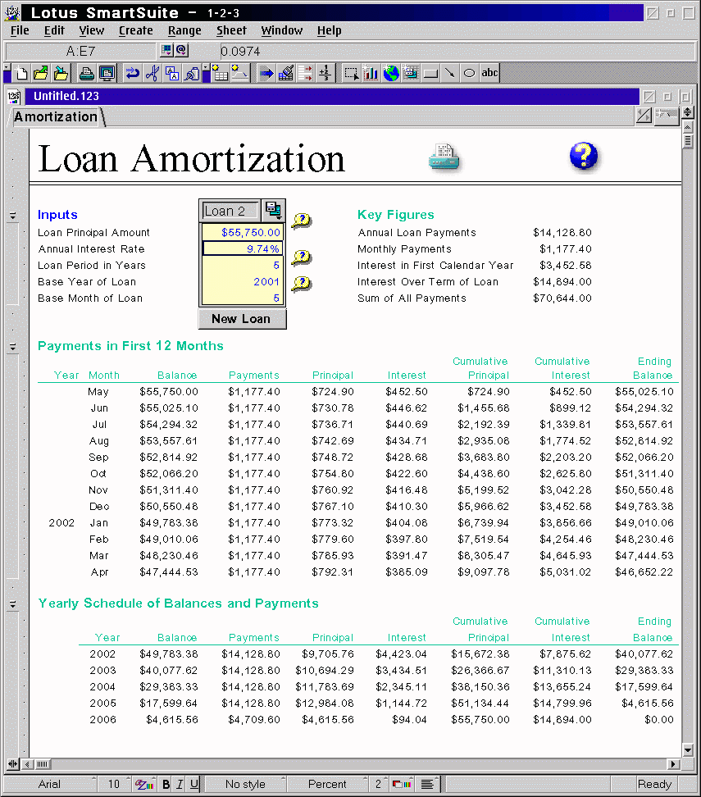Open the text color selector in status bar

point(144,785)
